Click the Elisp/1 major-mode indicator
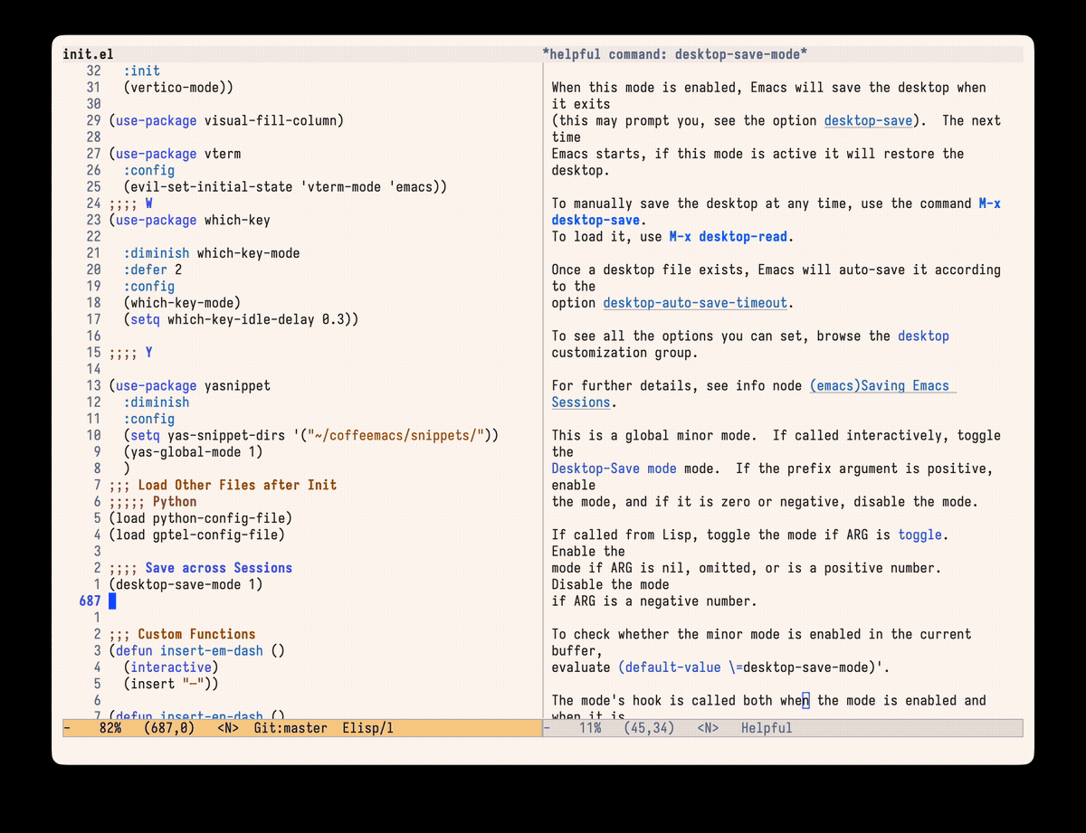The height and width of the screenshot is (833, 1086). tap(367, 727)
